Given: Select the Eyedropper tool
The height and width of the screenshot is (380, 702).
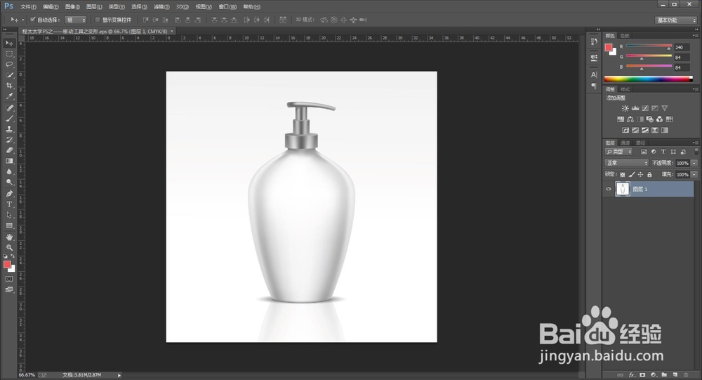Looking at the screenshot, I should [x=9, y=96].
